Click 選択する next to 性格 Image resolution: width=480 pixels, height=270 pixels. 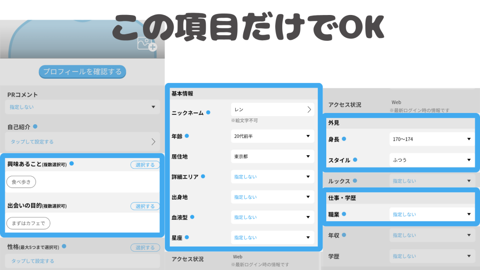coord(145,247)
